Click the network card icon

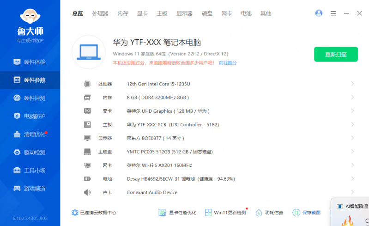point(87,165)
